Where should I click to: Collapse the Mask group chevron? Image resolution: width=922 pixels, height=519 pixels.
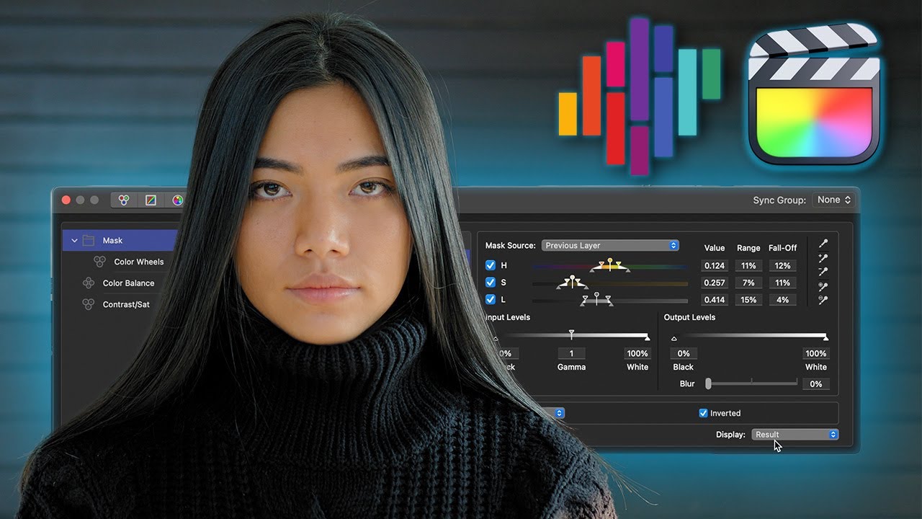(x=74, y=240)
